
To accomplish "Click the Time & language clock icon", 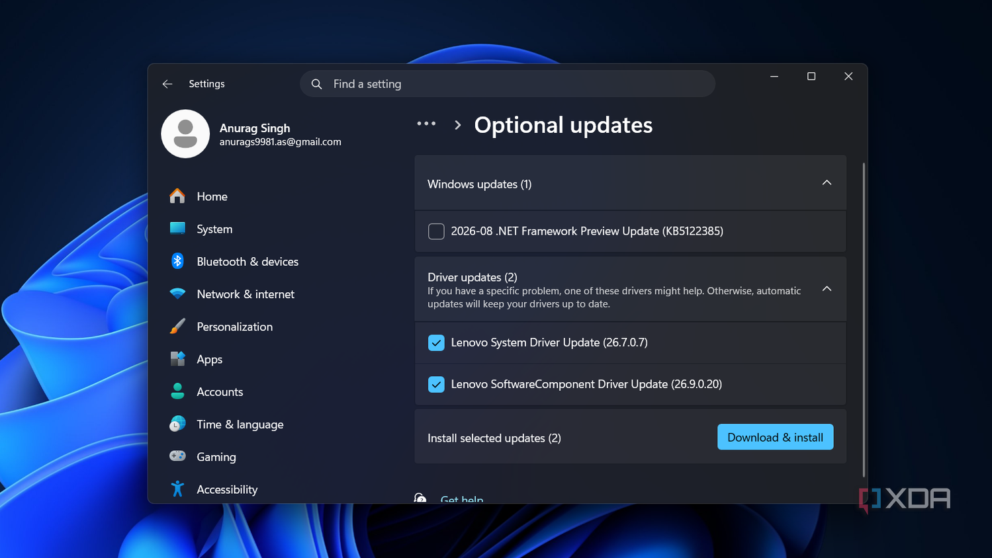I will coord(177,424).
